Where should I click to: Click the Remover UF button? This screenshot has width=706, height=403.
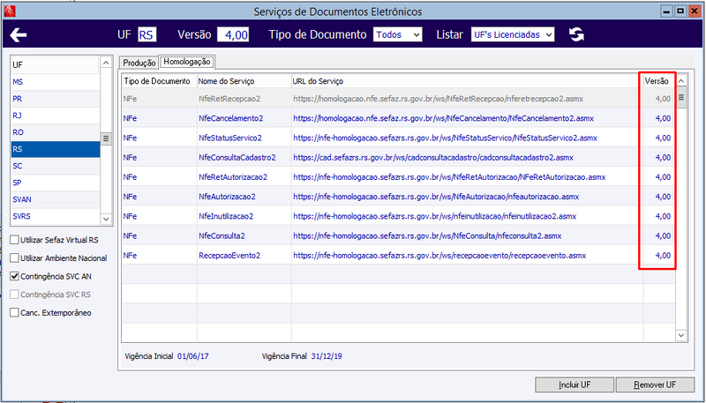[655, 385]
